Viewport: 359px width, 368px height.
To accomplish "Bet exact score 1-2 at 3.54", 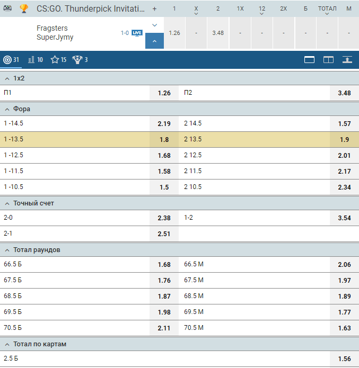I will pos(344,218).
